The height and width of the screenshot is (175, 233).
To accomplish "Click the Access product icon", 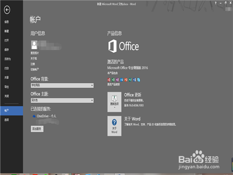I will click(x=109, y=80).
